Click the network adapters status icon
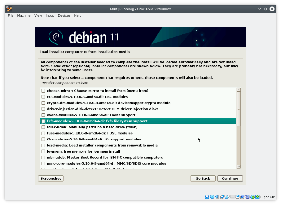The width and height of the screenshot is (281, 205). tap(222, 197)
